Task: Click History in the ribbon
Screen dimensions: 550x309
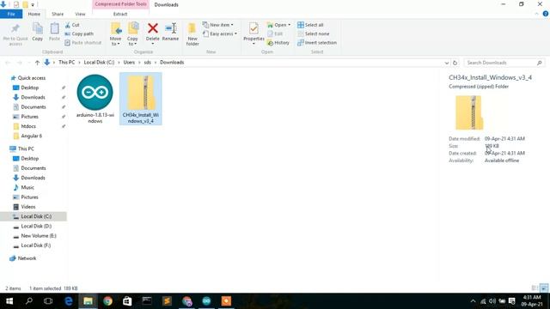Action: click(278, 42)
